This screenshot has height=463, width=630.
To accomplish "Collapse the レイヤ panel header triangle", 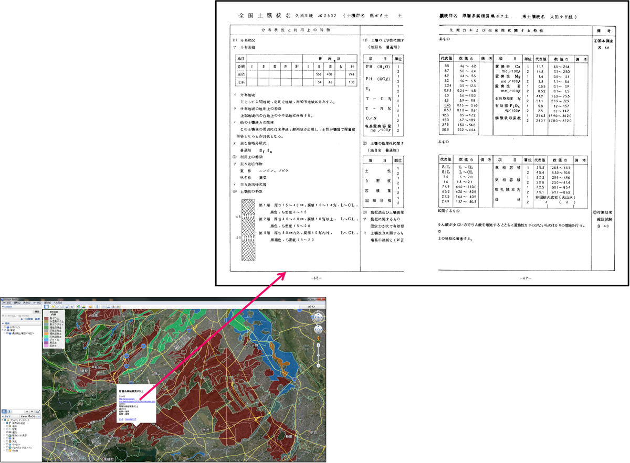I will coord(3,416).
